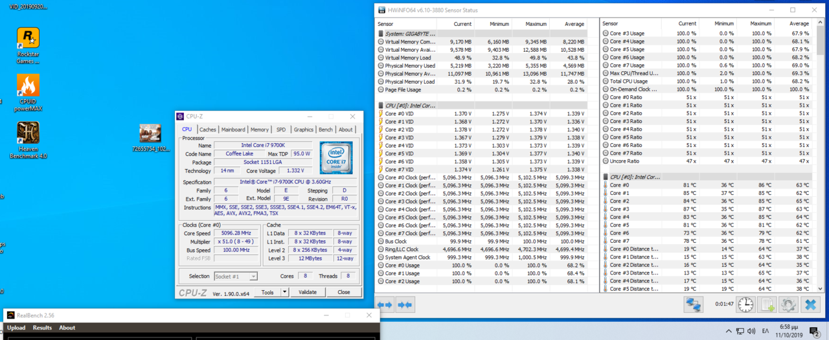Switch to the Graphics tab
Viewport: 829px width, 340px height.
point(303,130)
